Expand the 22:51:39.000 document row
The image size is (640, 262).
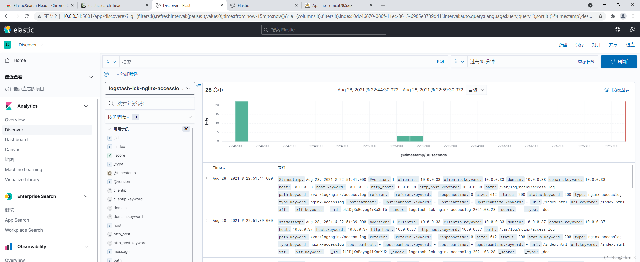tap(207, 221)
